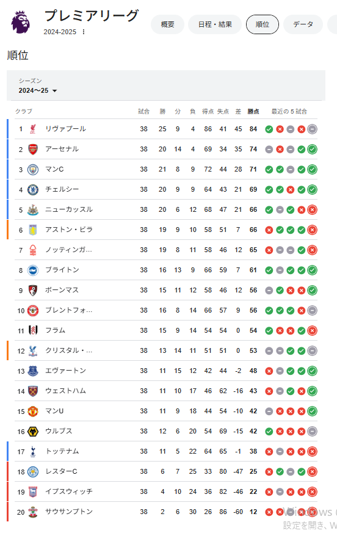Click Liverpool's latest match draw icon

click(x=312, y=129)
